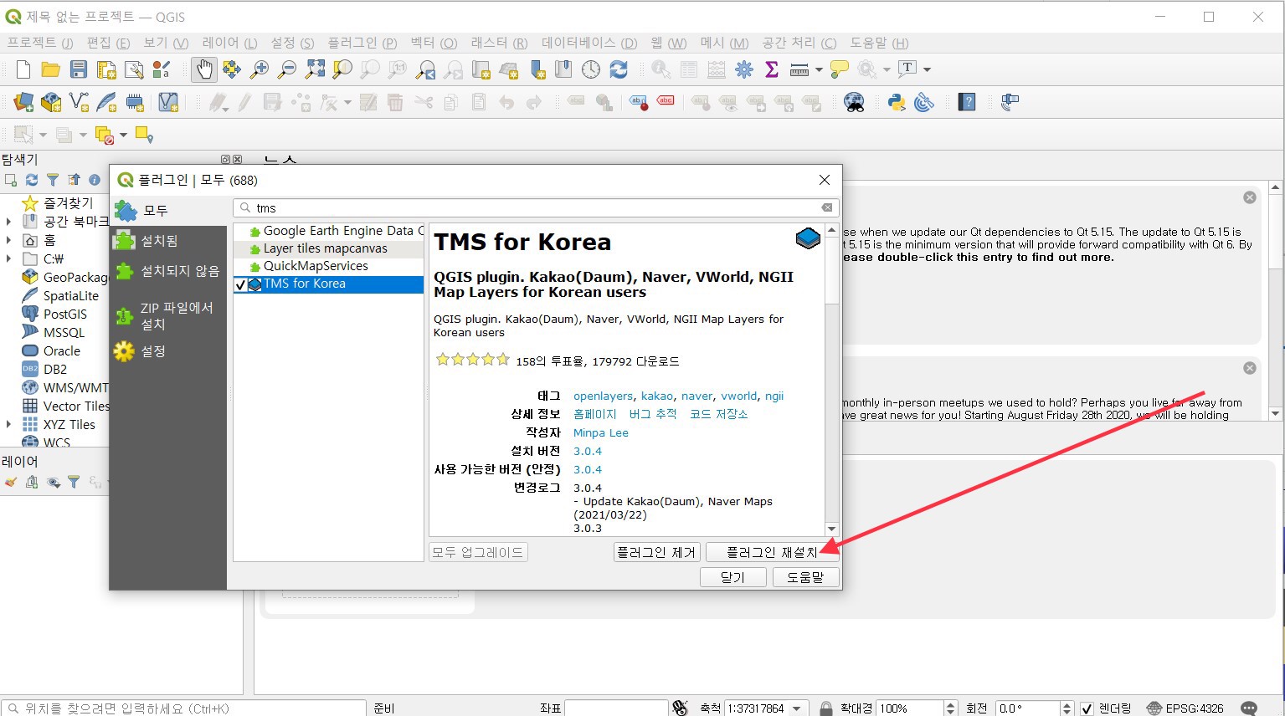The image size is (1285, 716).
Task: Save project with the floppy disk icon
Action: pos(79,69)
